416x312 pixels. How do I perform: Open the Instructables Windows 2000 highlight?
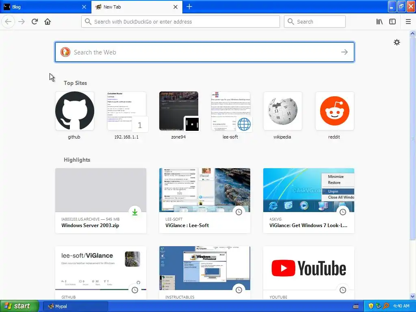point(205,273)
